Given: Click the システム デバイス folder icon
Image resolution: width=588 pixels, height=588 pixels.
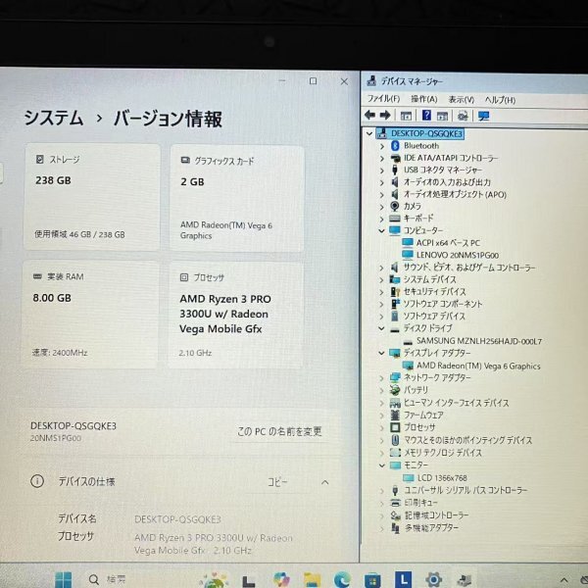Looking at the screenshot, I should [395, 279].
